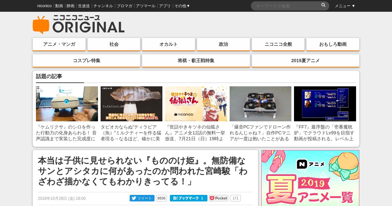Select the オカルト category tab
Viewport: 392px width, 206px height.
(x=169, y=44)
